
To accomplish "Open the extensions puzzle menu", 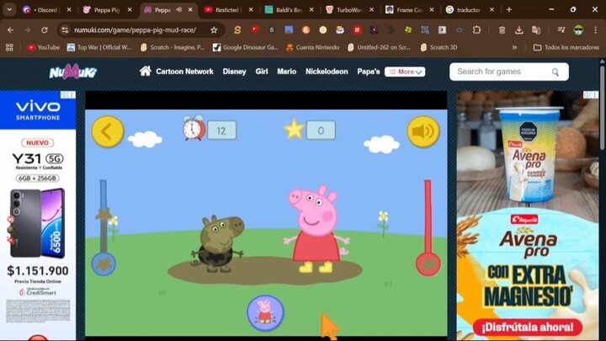I will pyautogui.click(x=476, y=29).
